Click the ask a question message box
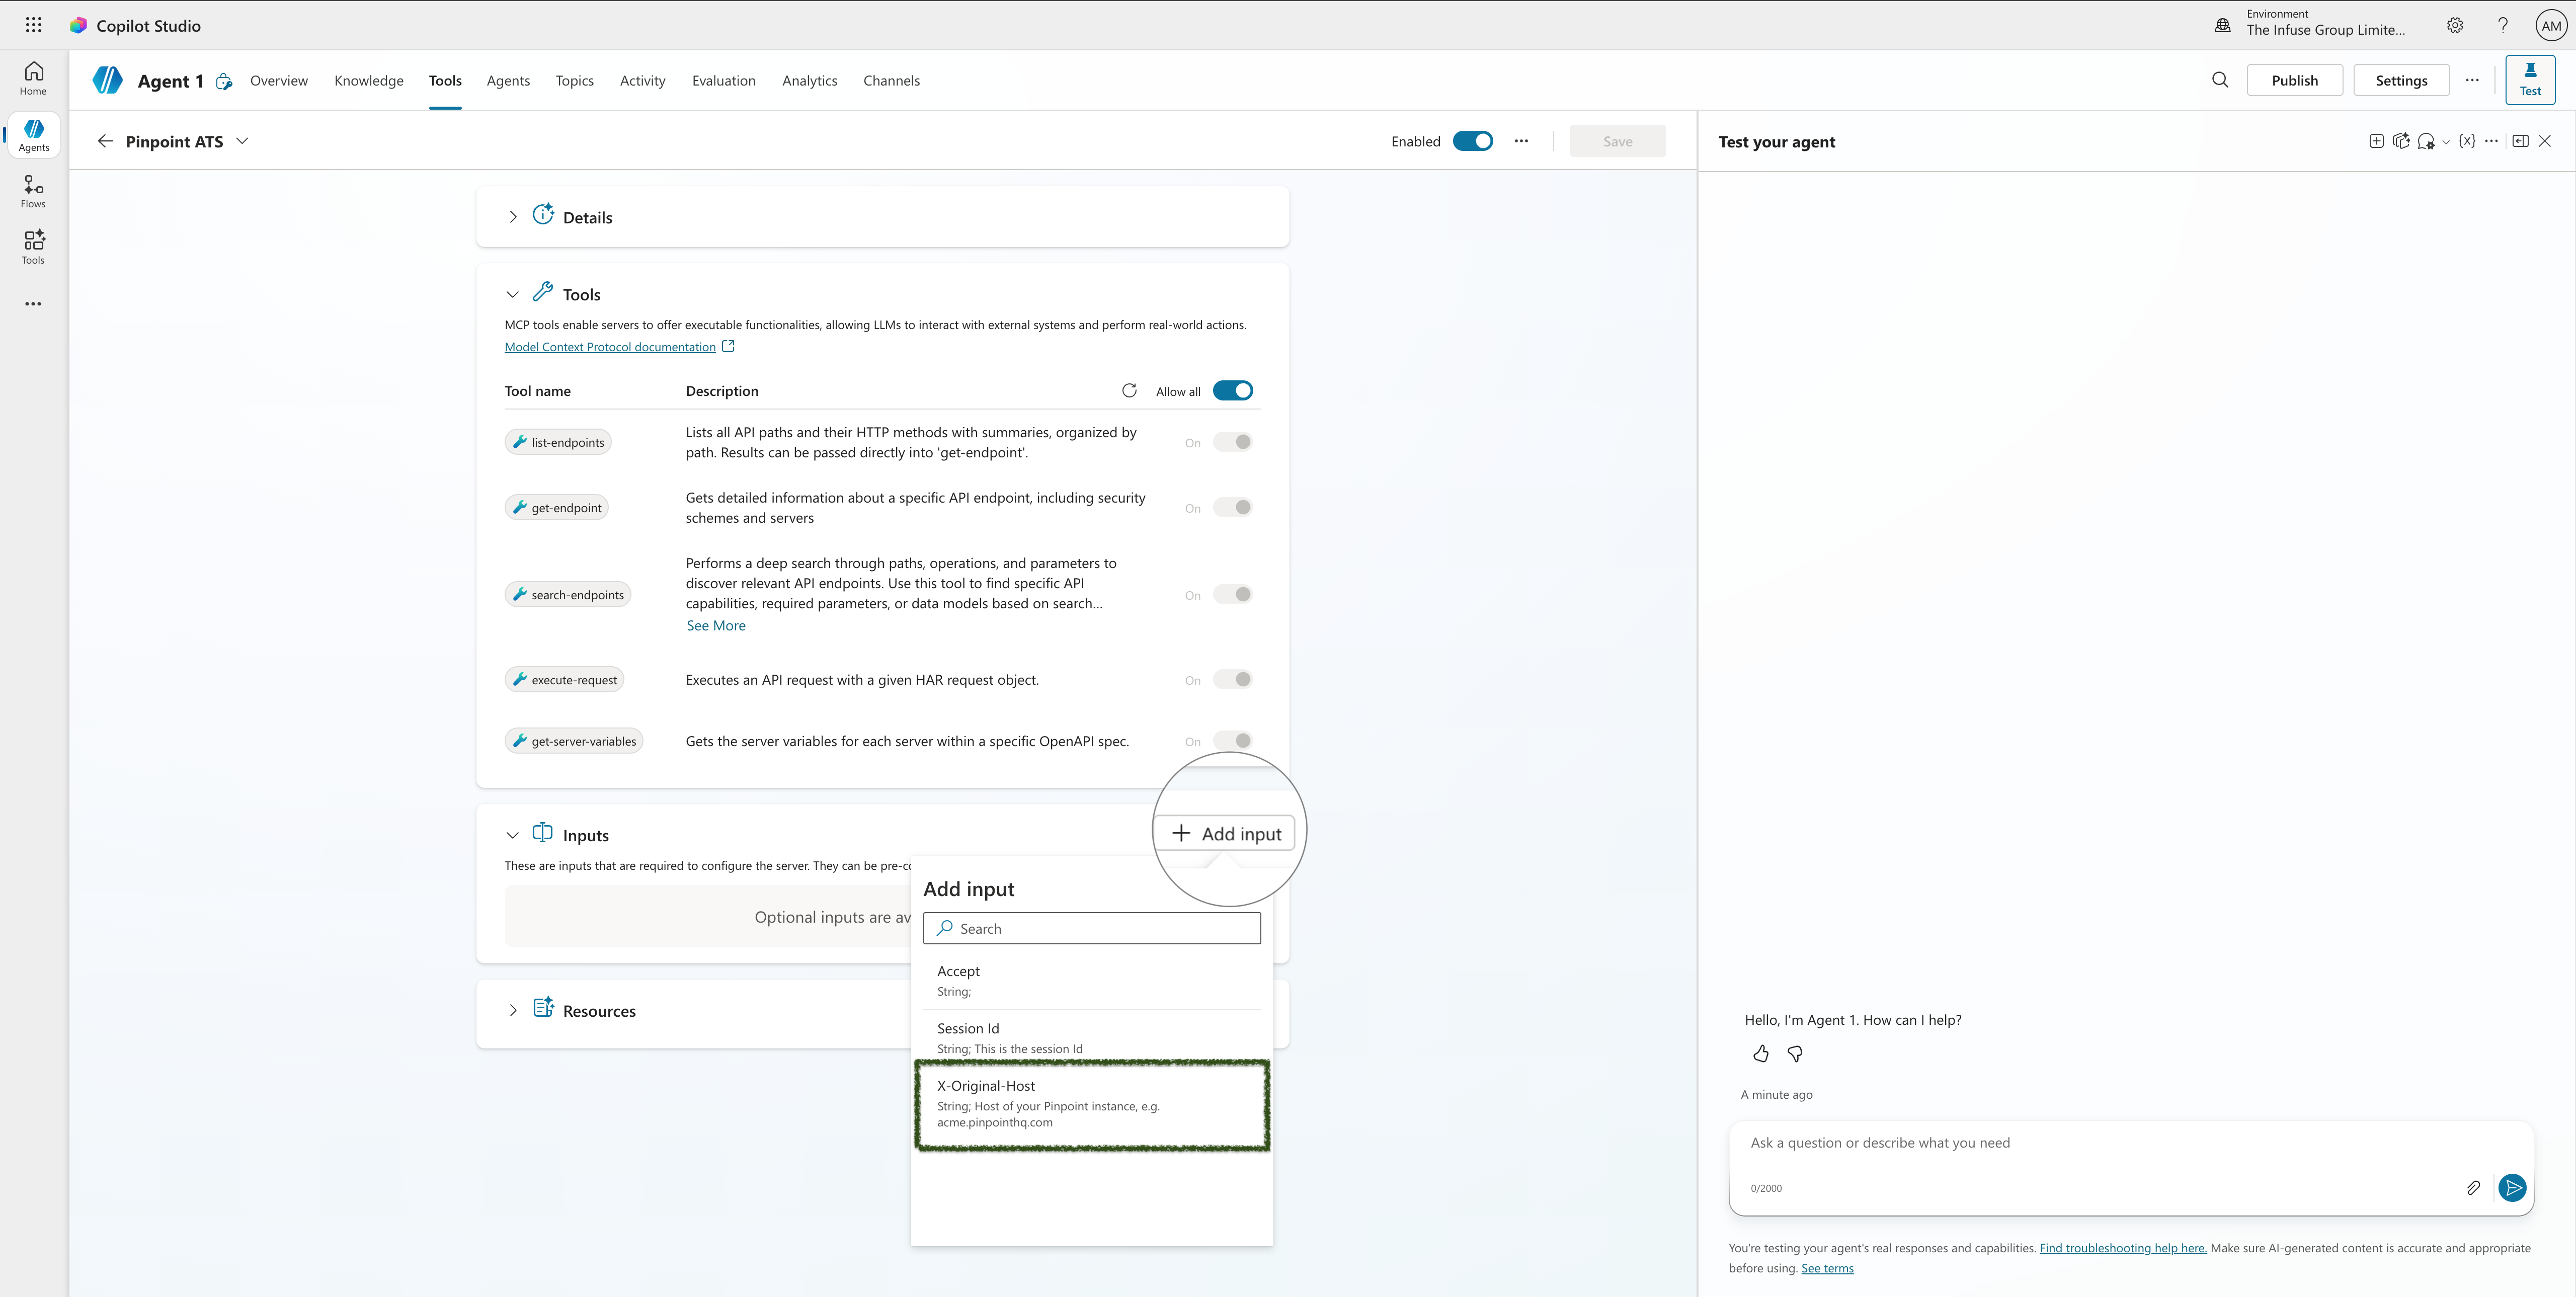 click(x=2130, y=1143)
